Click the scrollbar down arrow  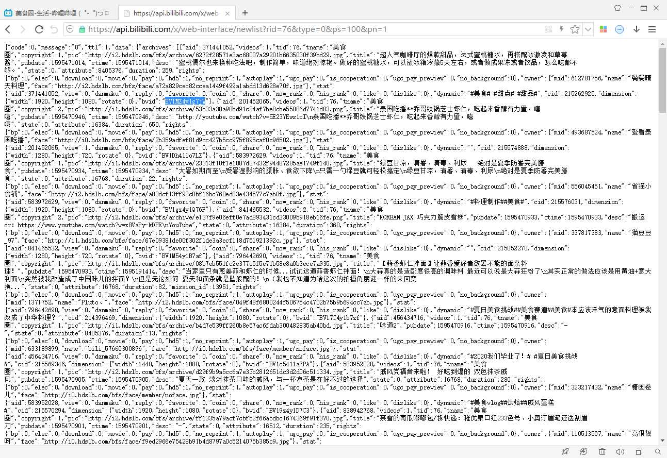[663, 442]
